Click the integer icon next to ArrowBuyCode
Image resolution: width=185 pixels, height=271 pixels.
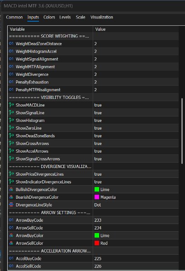tap(11, 220)
